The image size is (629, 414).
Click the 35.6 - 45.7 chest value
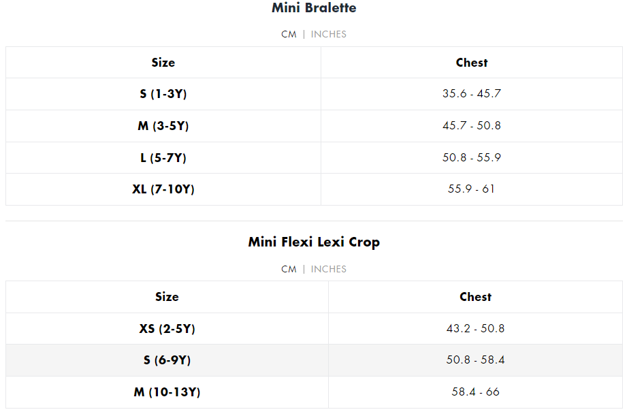tap(472, 93)
